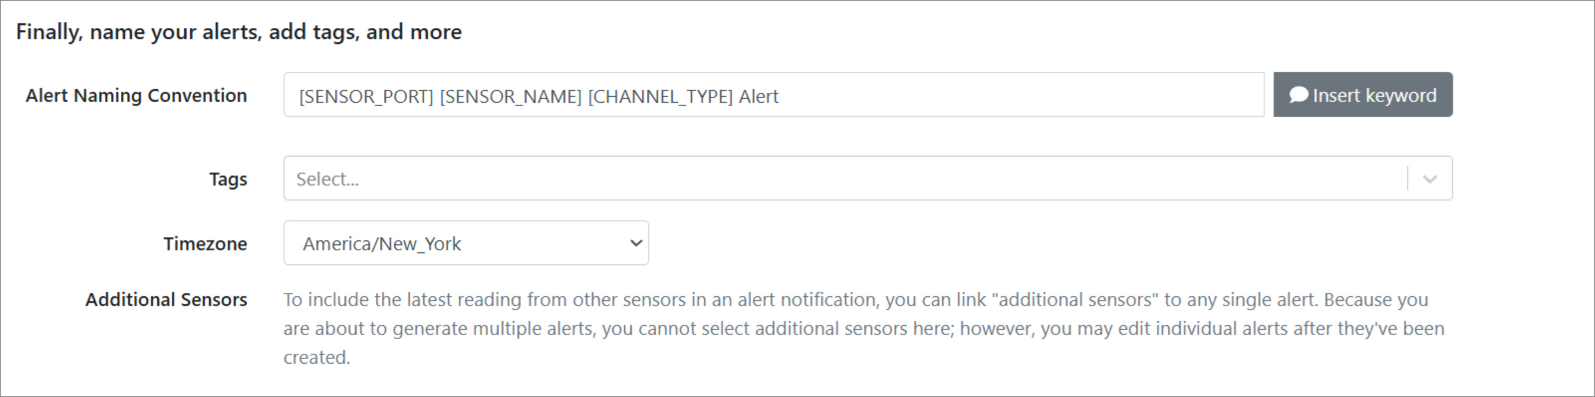The height and width of the screenshot is (397, 1595).
Task: Click the [SENSOR_NAME] keyword in the naming field
Action: (x=511, y=97)
